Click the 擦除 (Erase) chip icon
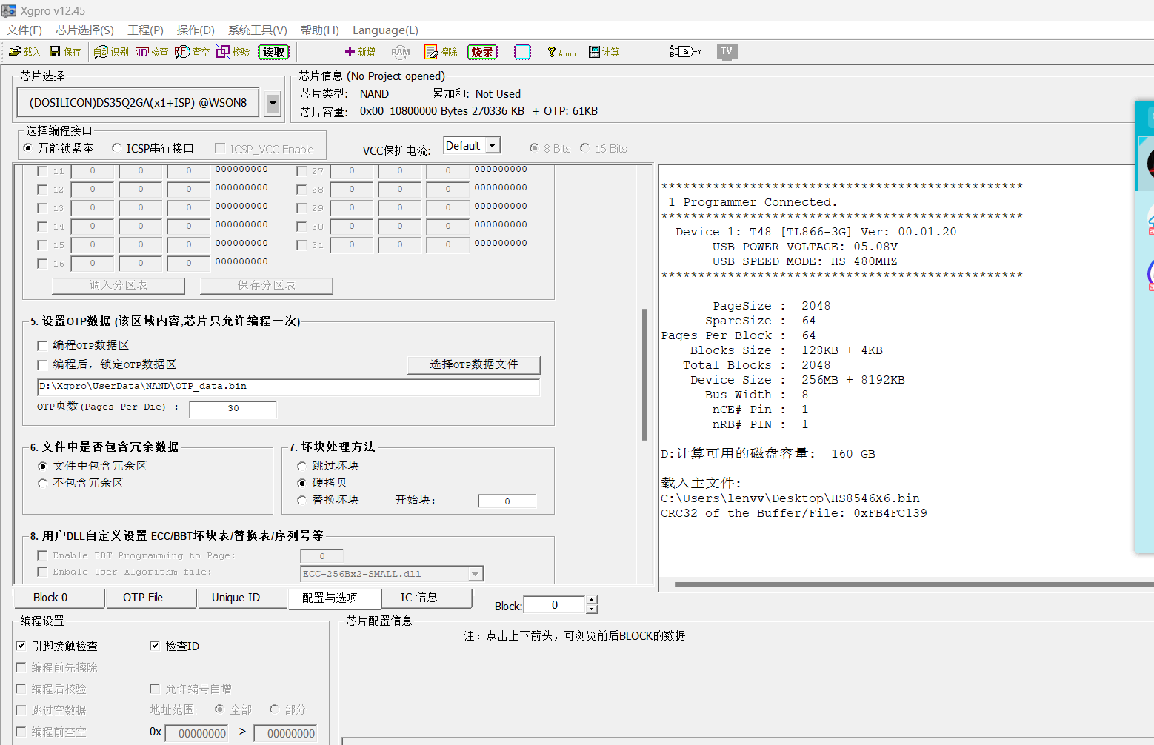 click(x=441, y=52)
